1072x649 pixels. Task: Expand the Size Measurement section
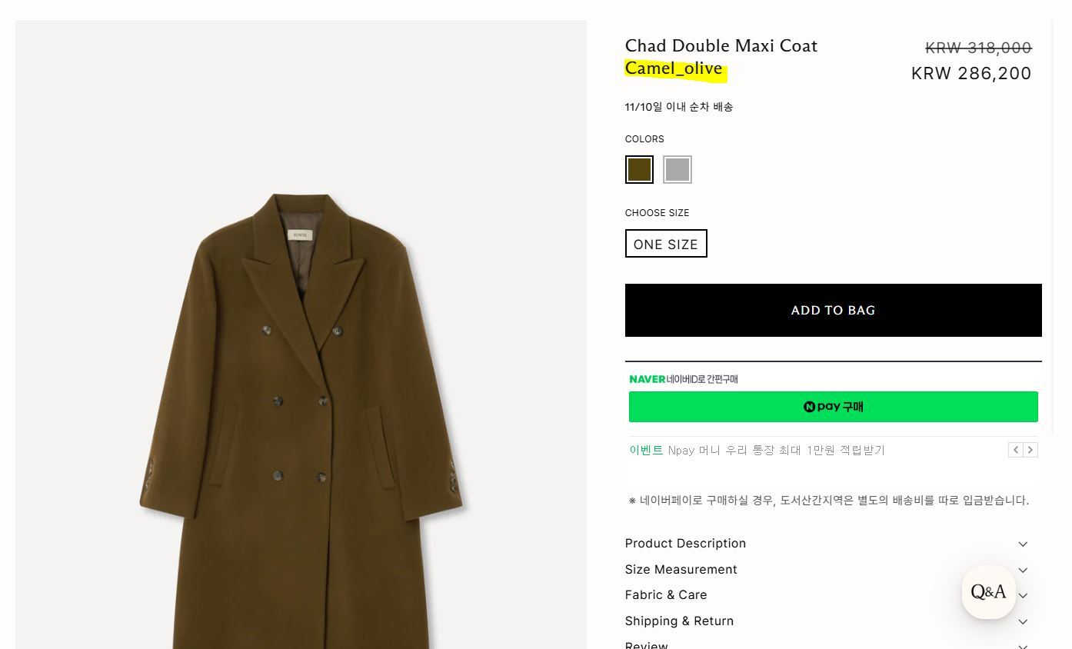(681, 569)
